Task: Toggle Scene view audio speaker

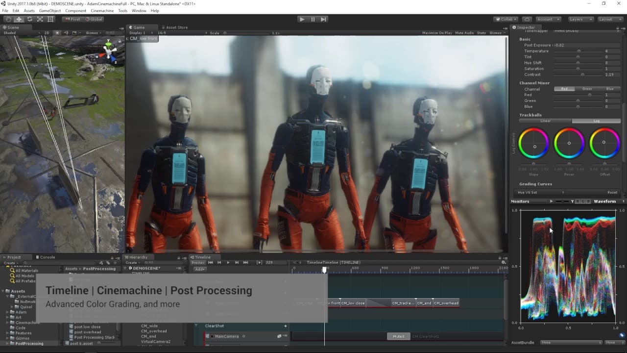Action: 66,33
